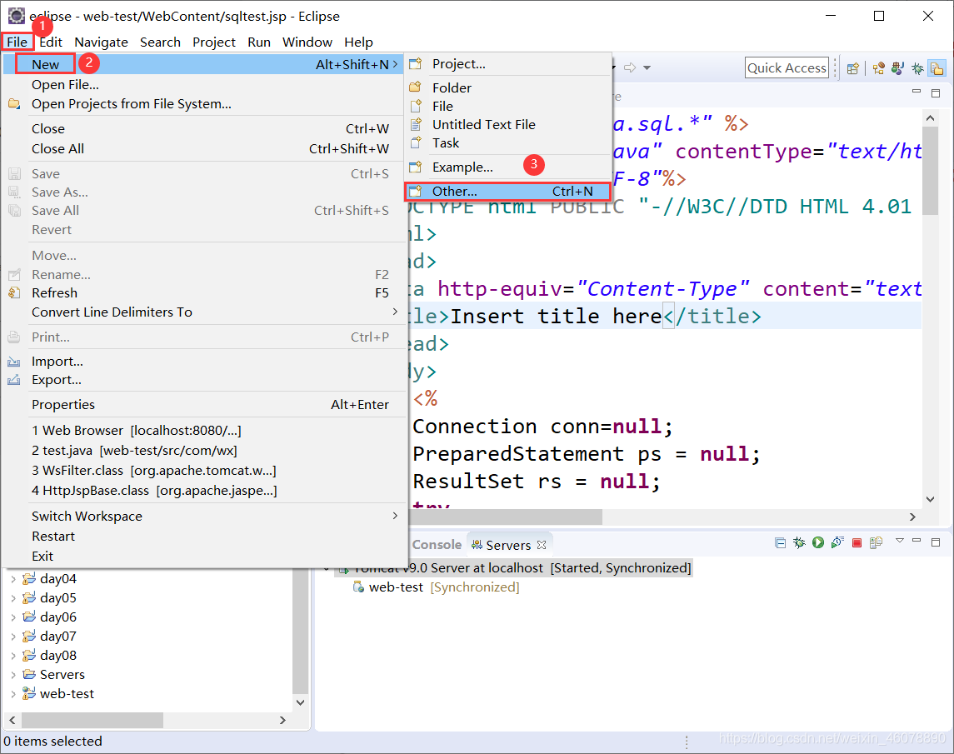This screenshot has width=954, height=754.
Task: Open the Servers view menu triangle
Action: pyautogui.click(x=899, y=541)
